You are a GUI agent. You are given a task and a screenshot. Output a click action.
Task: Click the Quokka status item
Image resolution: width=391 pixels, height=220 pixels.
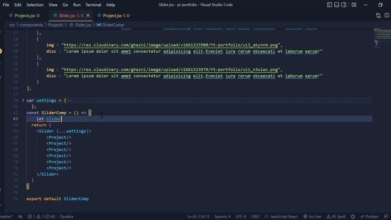(x=67, y=216)
